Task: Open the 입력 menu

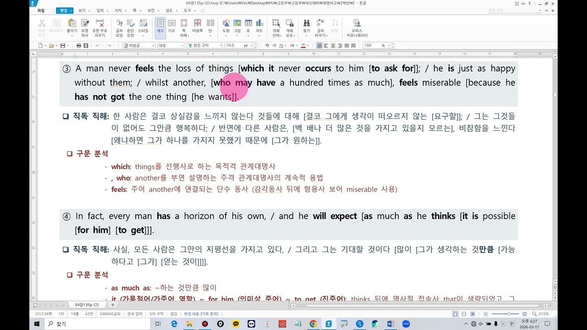Action: [100, 10]
